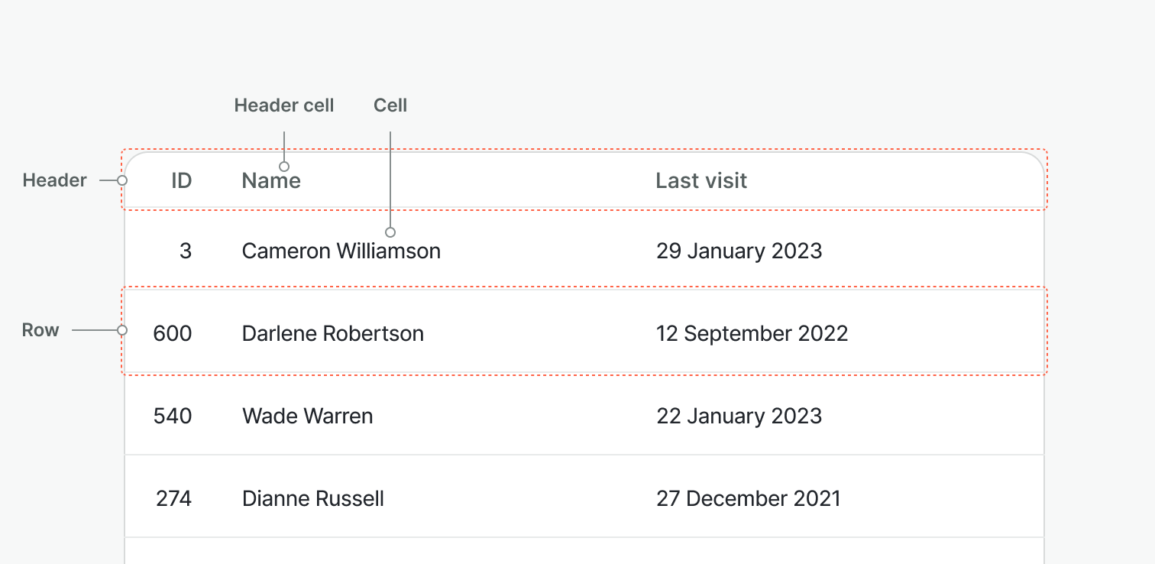Select the ID cell showing 600

click(173, 334)
